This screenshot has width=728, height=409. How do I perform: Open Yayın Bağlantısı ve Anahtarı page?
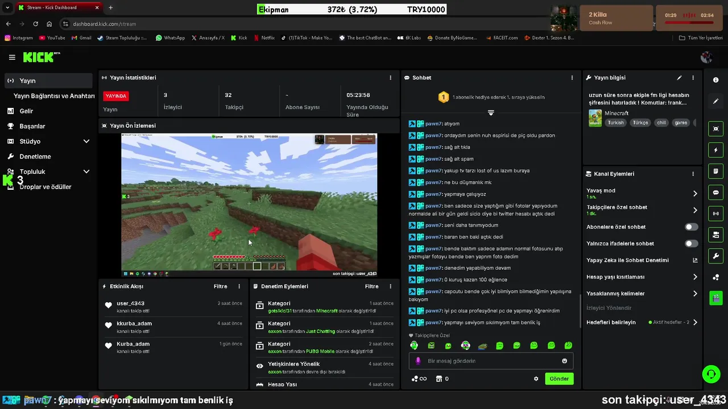click(54, 96)
